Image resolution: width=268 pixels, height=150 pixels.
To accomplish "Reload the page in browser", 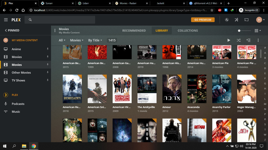I will coord(17,10).
